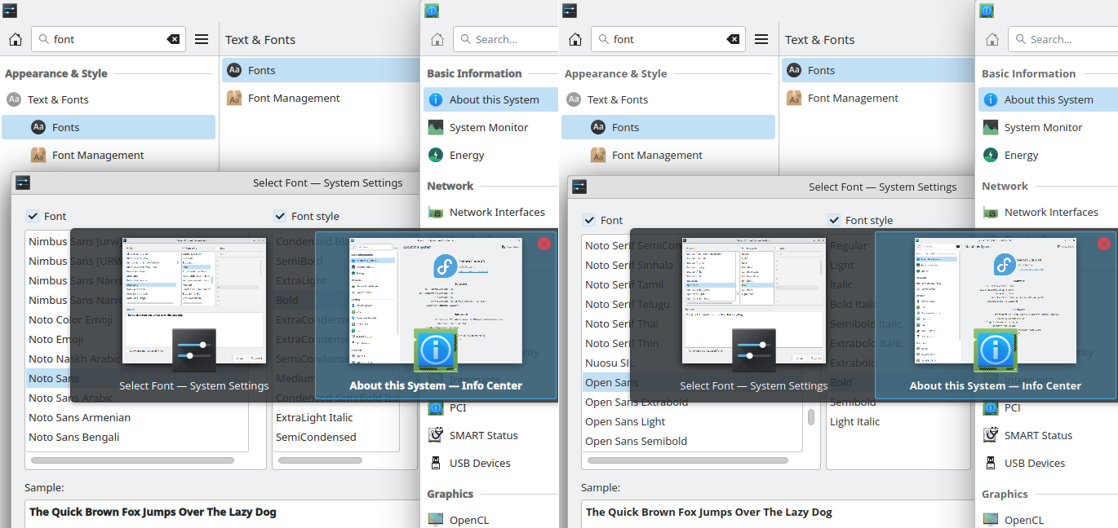Click Font Management sidebar icon in right screenshot
The image size is (1118, 528).
pyautogui.click(x=598, y=155)
